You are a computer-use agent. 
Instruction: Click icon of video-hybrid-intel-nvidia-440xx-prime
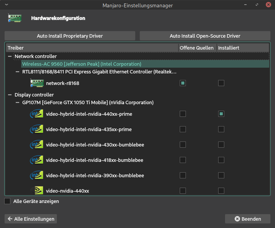[x=36, y=114]
